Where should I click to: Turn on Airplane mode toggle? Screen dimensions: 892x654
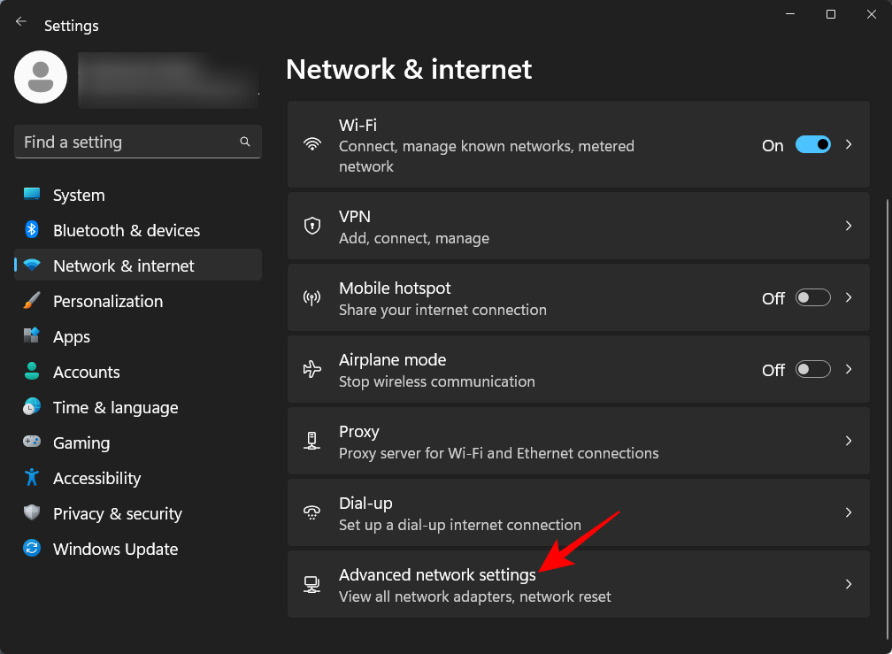(812, 369)
